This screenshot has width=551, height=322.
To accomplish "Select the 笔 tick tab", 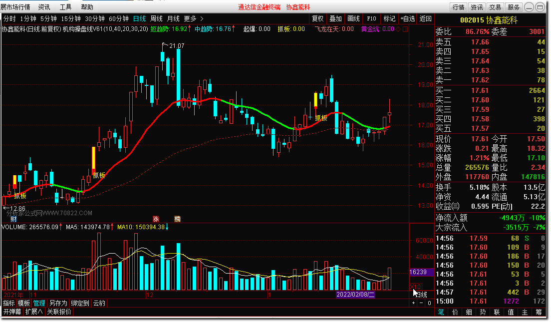I will (x=441, y=312).
